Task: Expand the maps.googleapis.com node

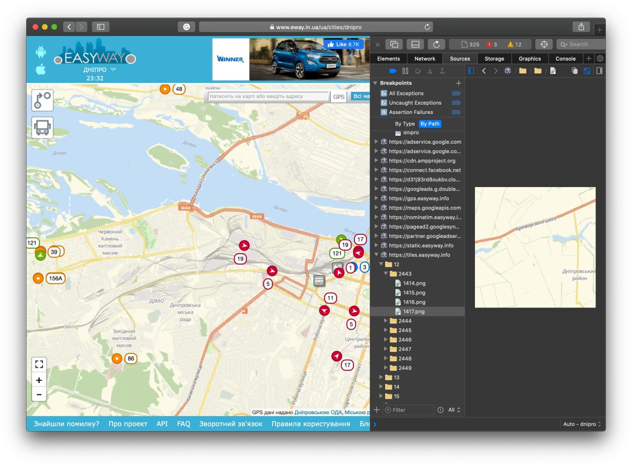Action: pos(377,208)
